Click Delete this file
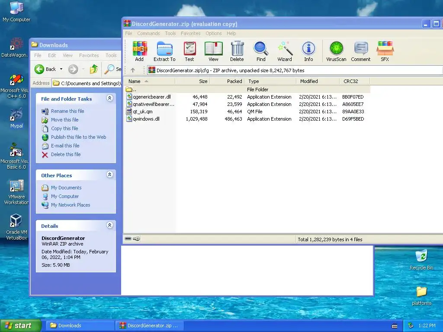Image resolution: width=443 pixels, height=332 pixels. [x=66, y=154]
